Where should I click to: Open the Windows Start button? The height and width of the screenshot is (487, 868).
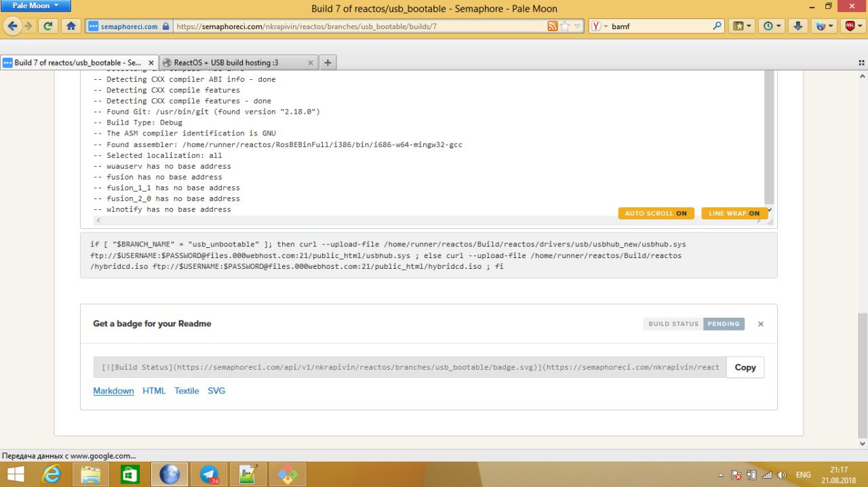tap(15, 475)
